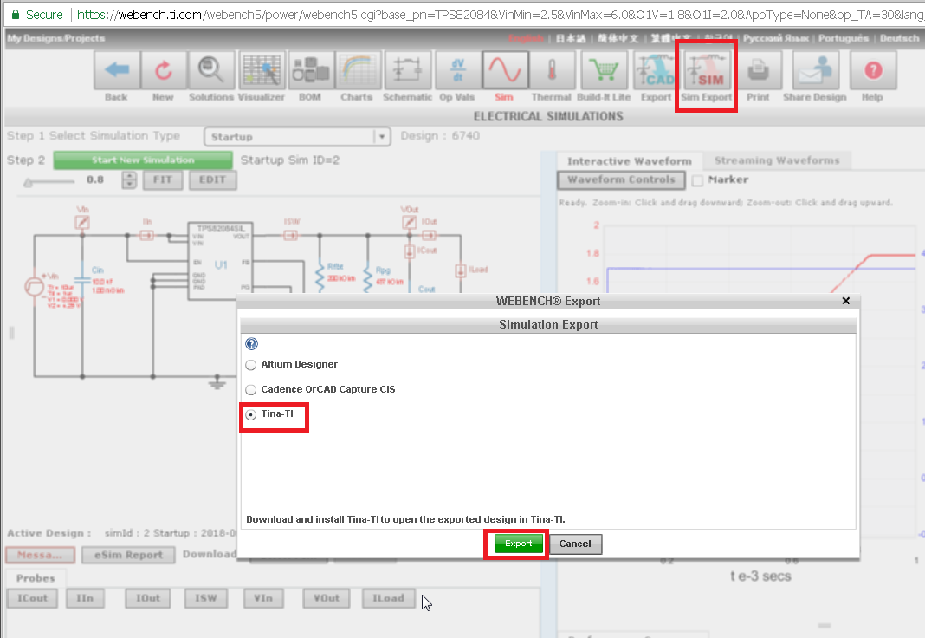Click the IIn current probe on schematic
The width and height of the screenshot is (925, 638).
(x=147, y=235)
